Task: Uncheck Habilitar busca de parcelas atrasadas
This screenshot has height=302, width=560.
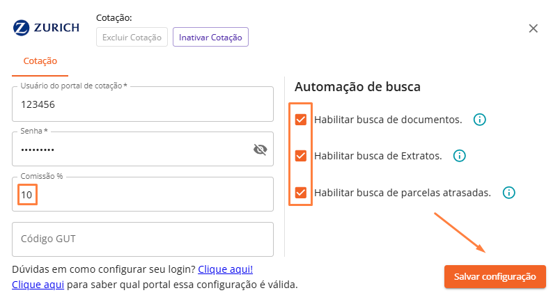Action: click(x=301, y=193)
